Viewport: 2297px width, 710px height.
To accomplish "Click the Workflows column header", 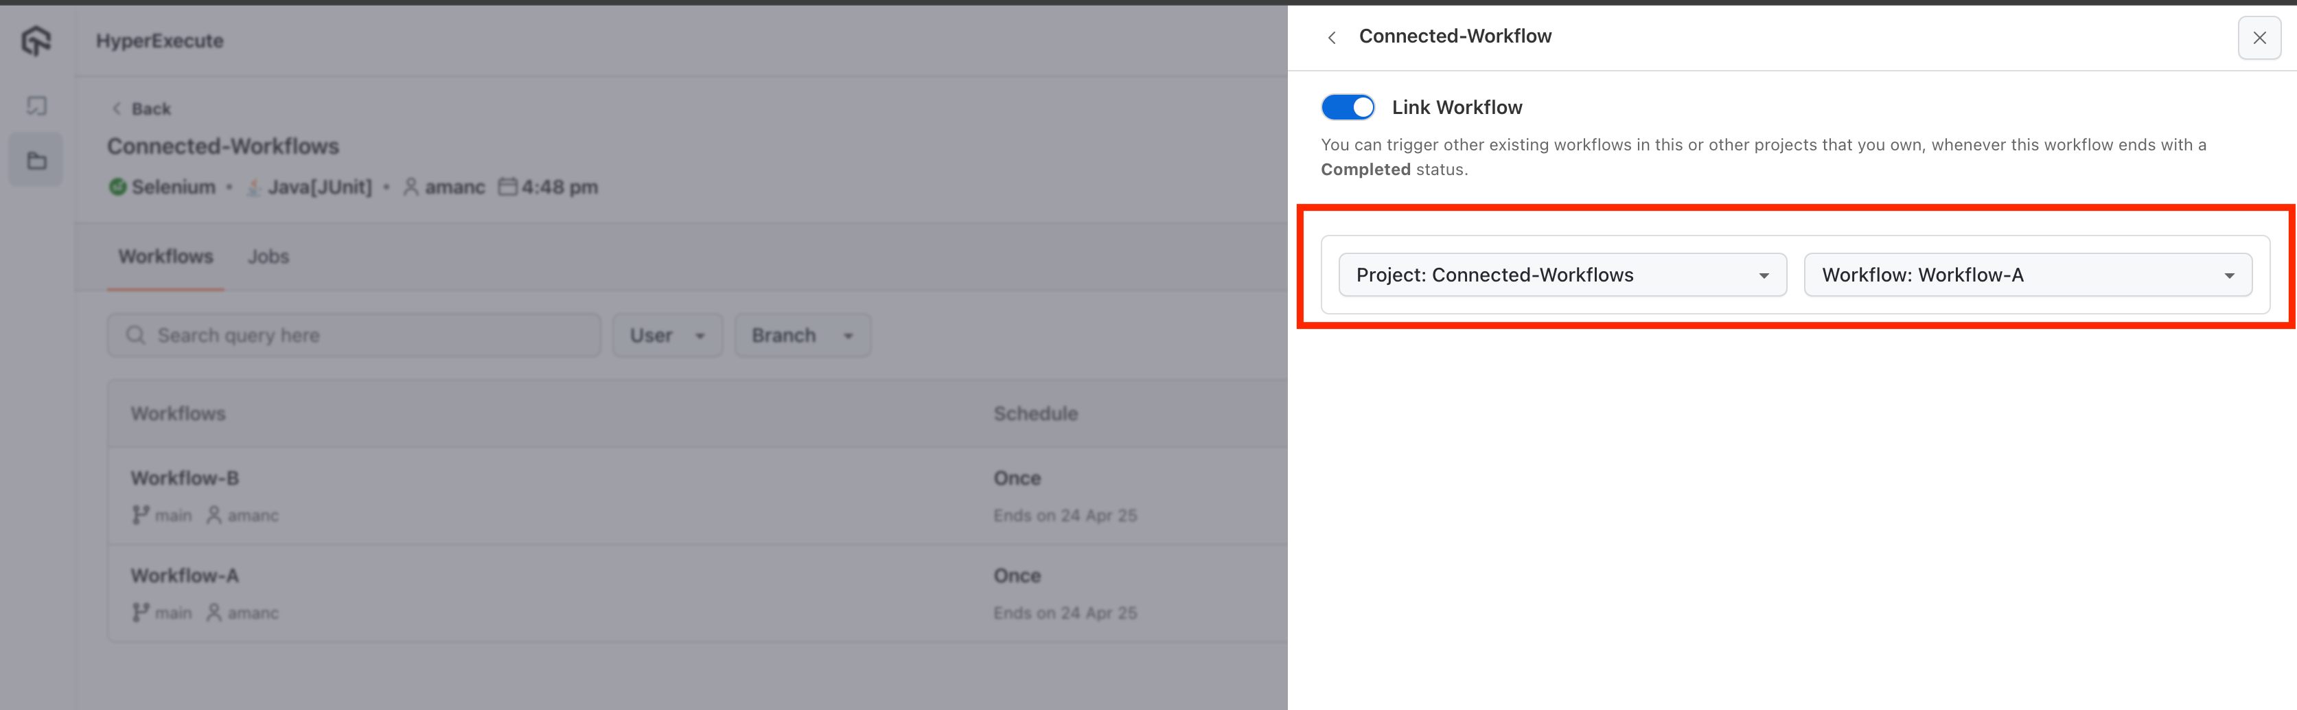I will 178,414.
